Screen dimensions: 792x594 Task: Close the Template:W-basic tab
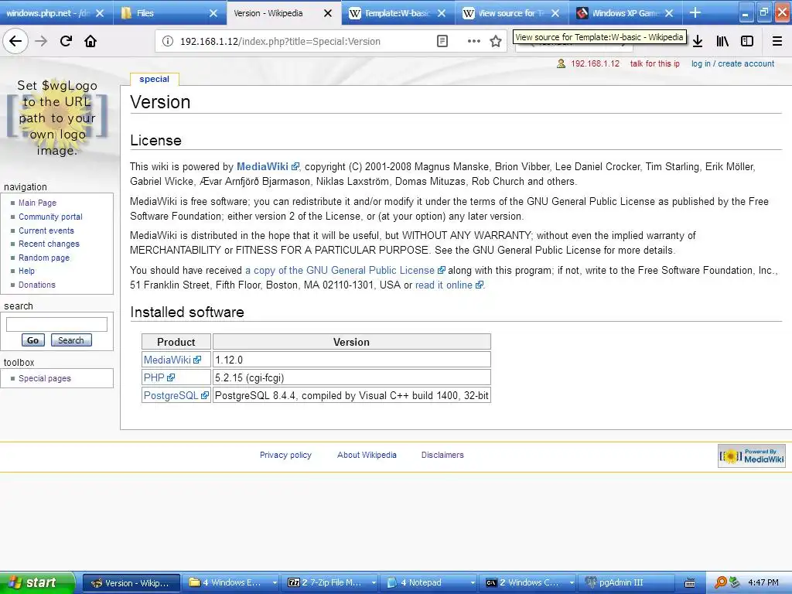coord(442,13)
